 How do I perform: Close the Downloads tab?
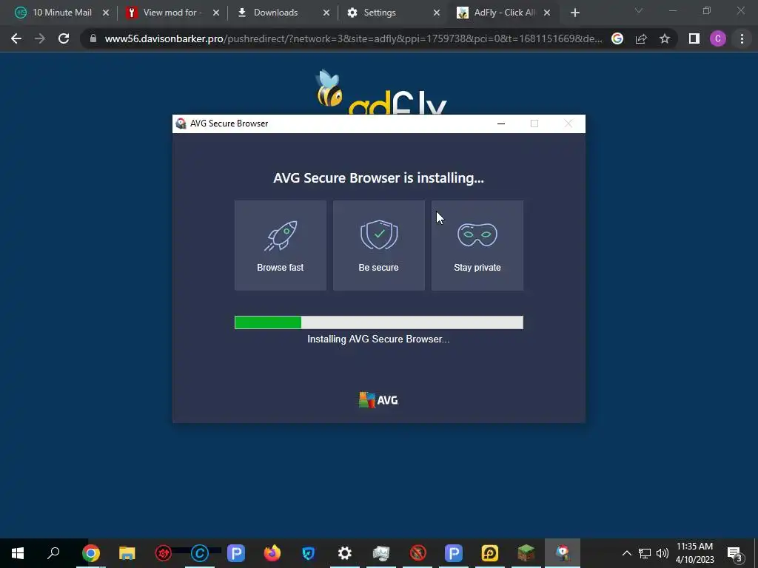326,13
